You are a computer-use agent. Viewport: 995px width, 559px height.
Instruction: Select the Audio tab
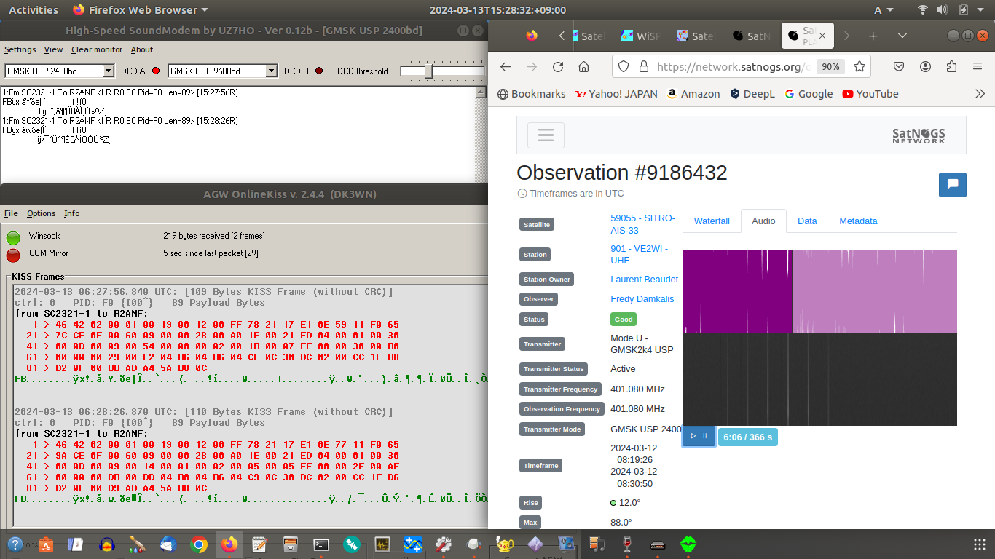click(x=763, y=221)
